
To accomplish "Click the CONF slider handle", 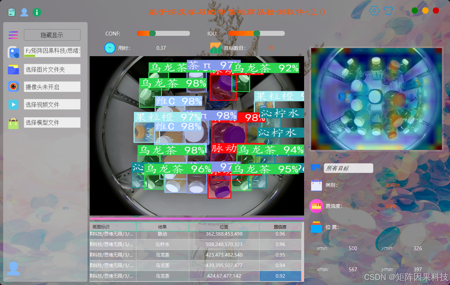I will 152,33.
